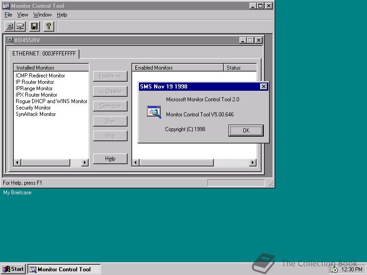Close the SMS Nov 19 1998 dialog

[263, 87]
